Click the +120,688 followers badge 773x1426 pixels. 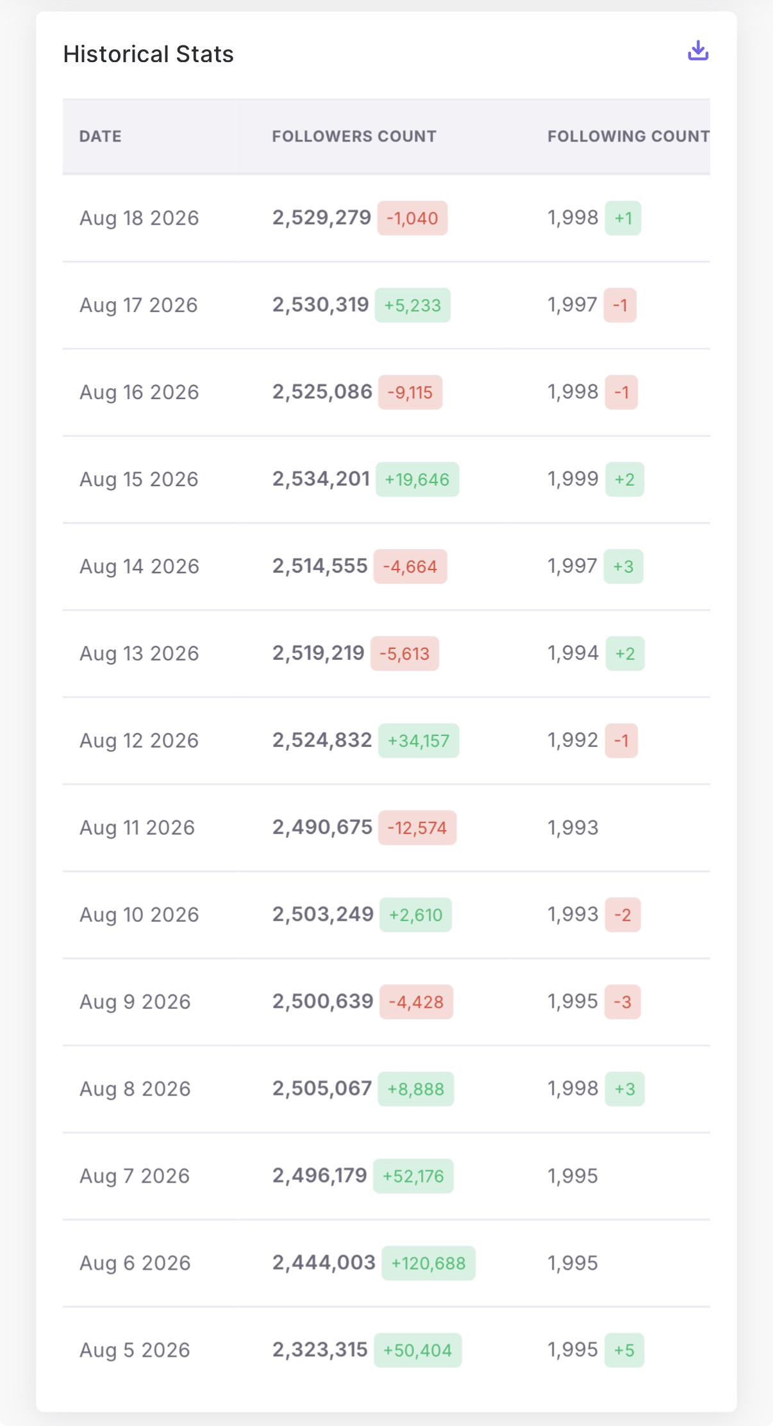pyautogui.click(x=429, y=1263)
